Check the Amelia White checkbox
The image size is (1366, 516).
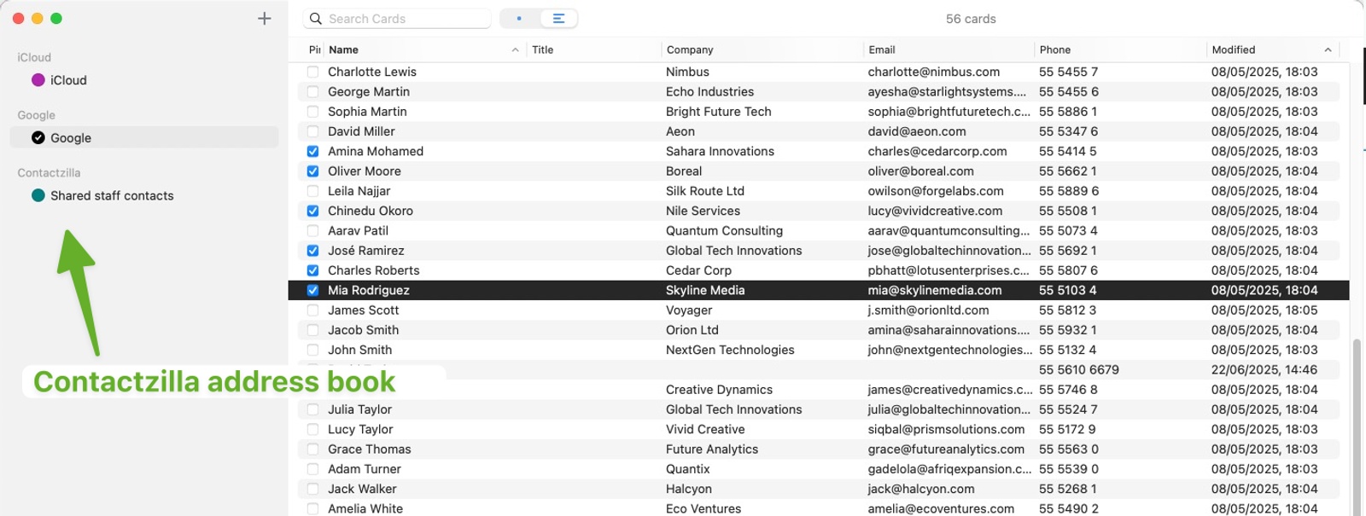[x=312, y=508]
